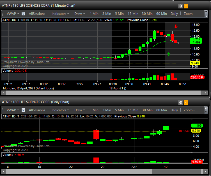Open Indicators dropdown in 1 Minute Chart
Screen dimensions: 211x176
click(x=60, y=13)
